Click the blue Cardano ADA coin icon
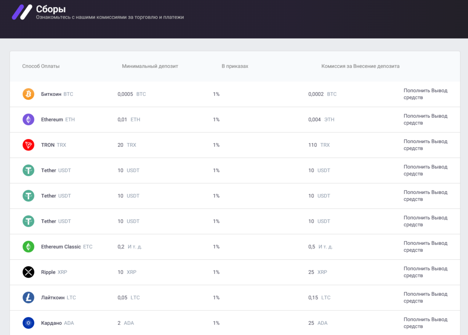 pyautogui.click(x=28, y=323)
